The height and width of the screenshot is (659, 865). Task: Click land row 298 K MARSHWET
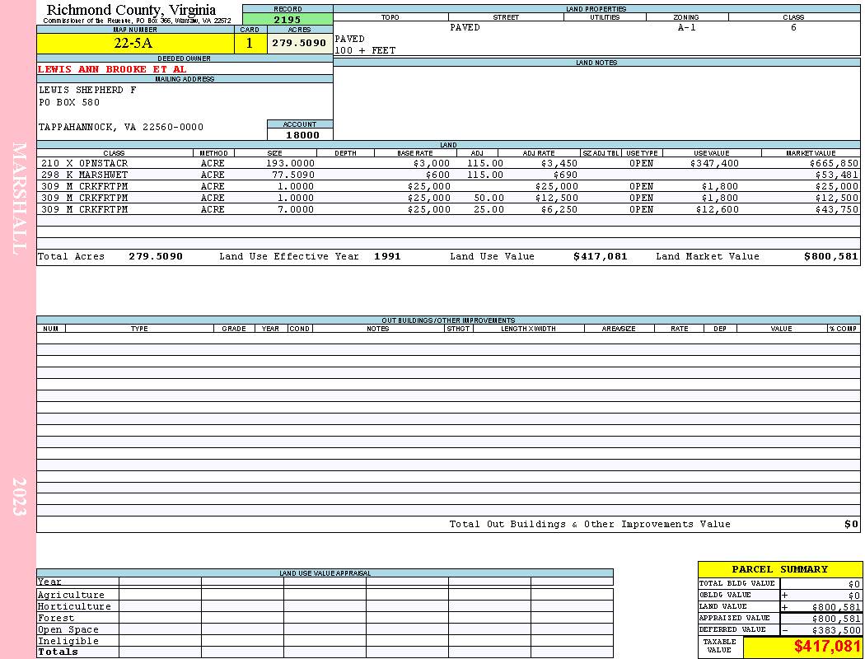[448, 175]
